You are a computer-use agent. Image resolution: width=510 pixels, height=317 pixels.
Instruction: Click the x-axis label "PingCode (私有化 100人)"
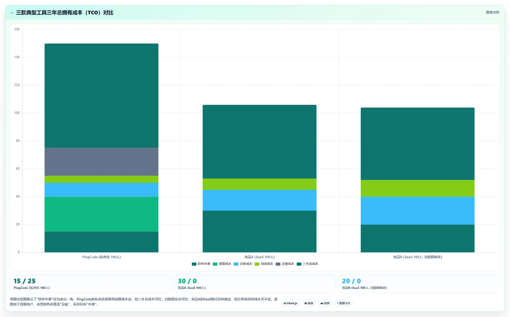coord(101,257)
